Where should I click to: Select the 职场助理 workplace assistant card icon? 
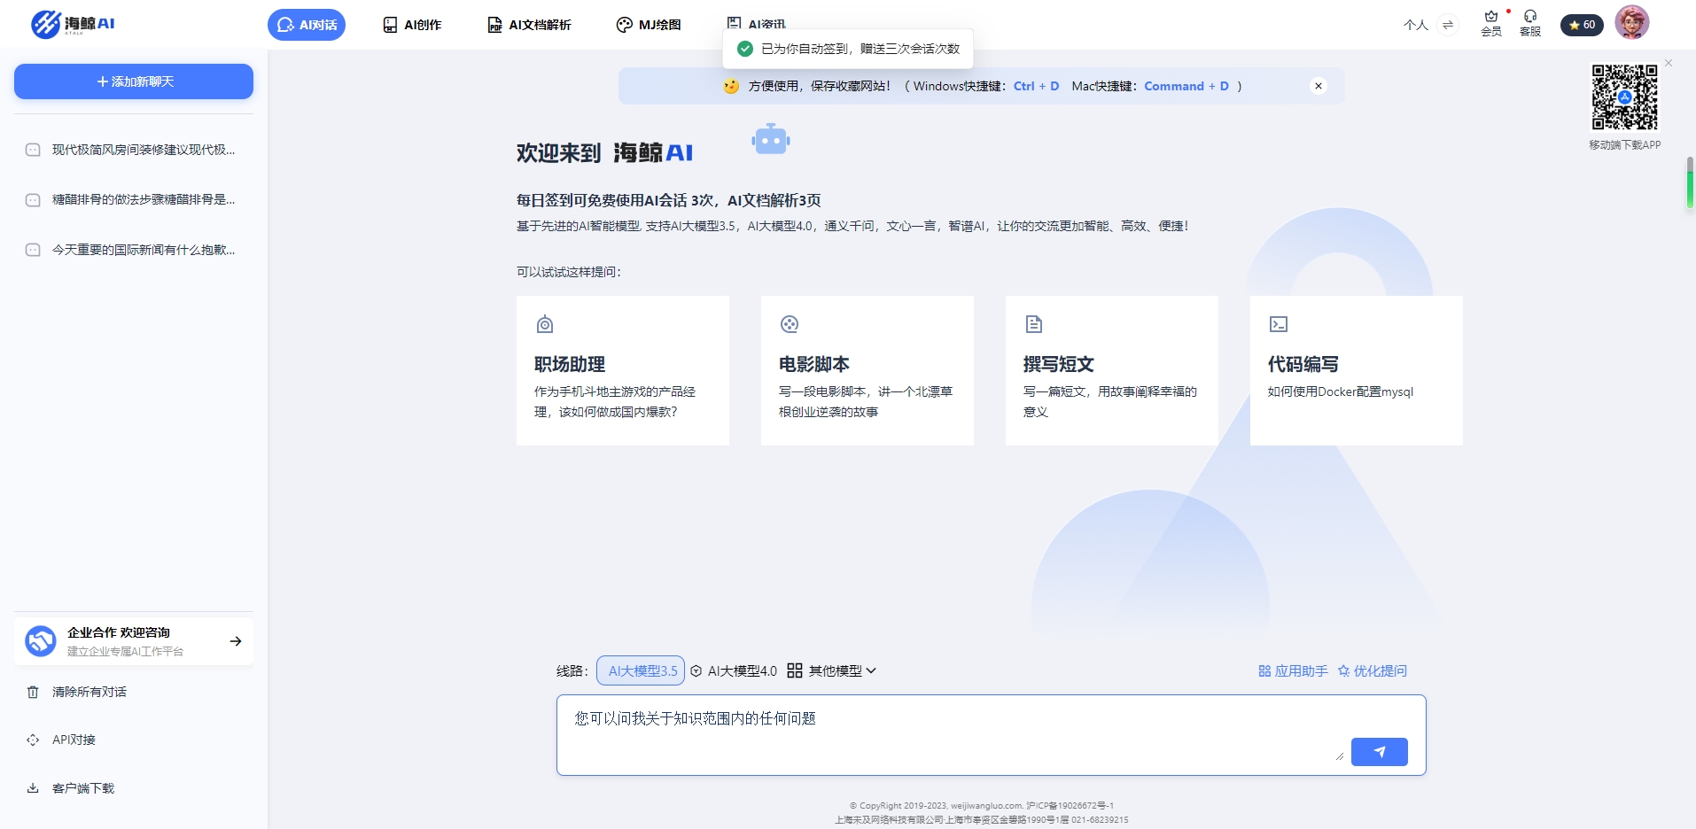point(544,324)
